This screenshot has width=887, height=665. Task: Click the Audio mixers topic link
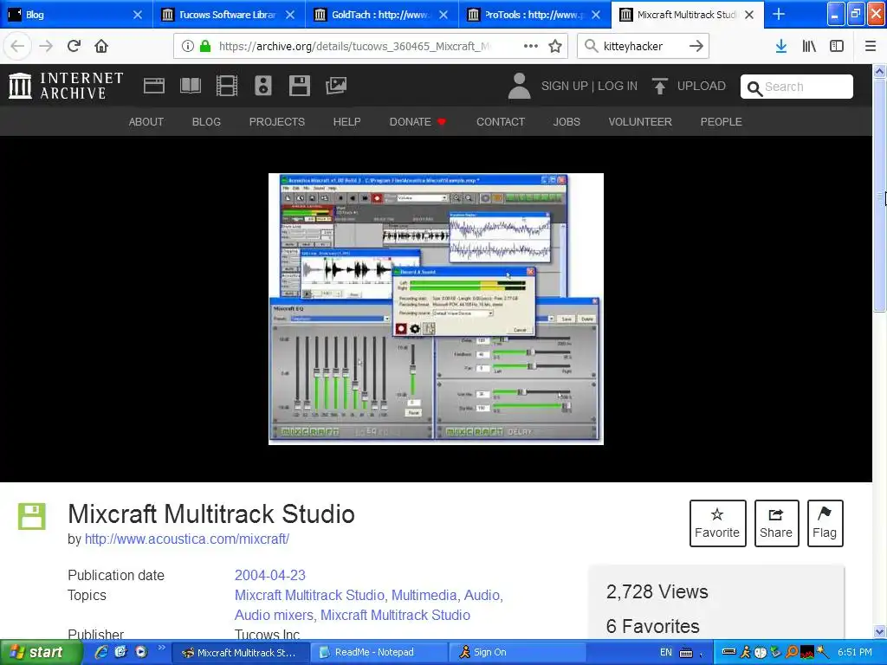click(x=275, y=615)
